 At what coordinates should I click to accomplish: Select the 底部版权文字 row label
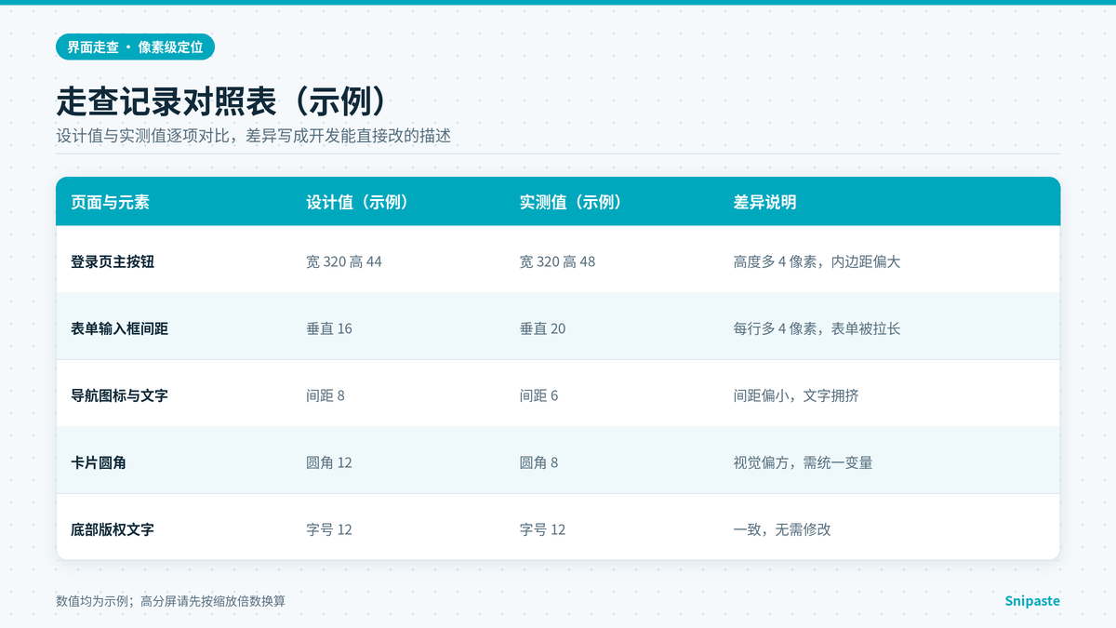point(113,529)
